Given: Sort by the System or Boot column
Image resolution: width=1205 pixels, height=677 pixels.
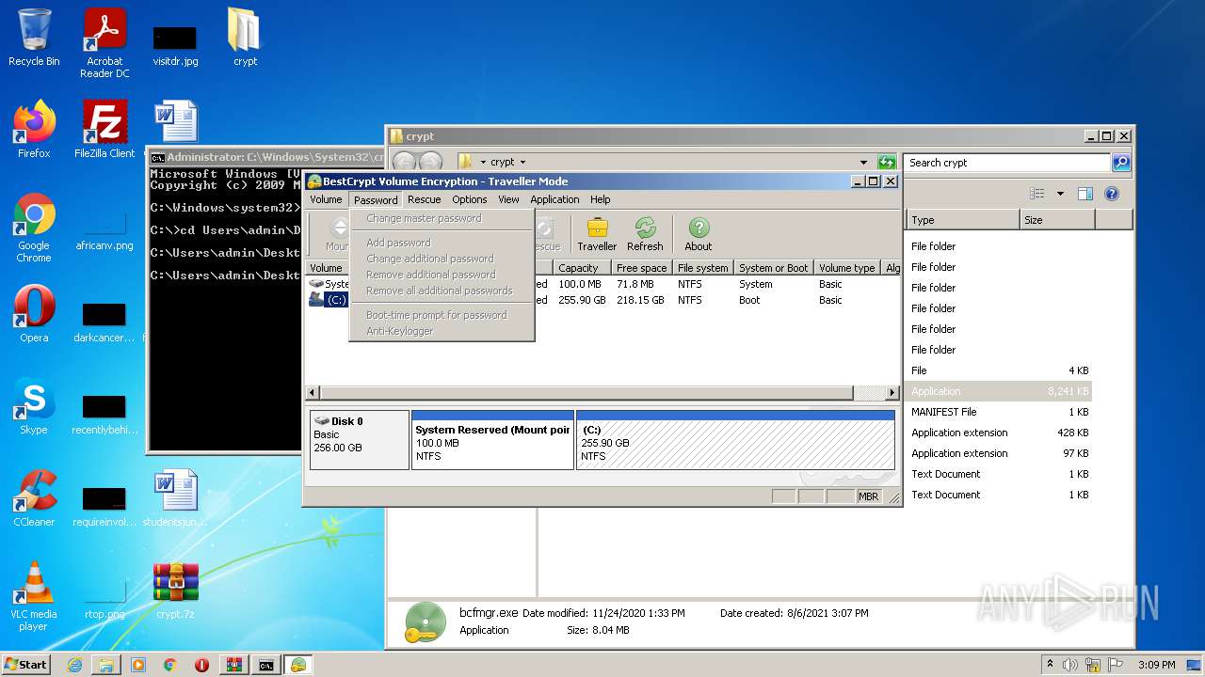Looking at the screenshot, I should pyautogui.click(x=773, y=268).
